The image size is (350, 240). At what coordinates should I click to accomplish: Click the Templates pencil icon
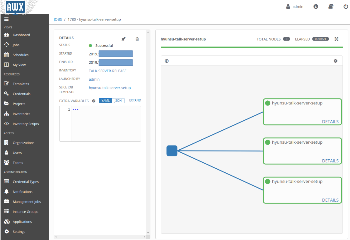(7, 84)
